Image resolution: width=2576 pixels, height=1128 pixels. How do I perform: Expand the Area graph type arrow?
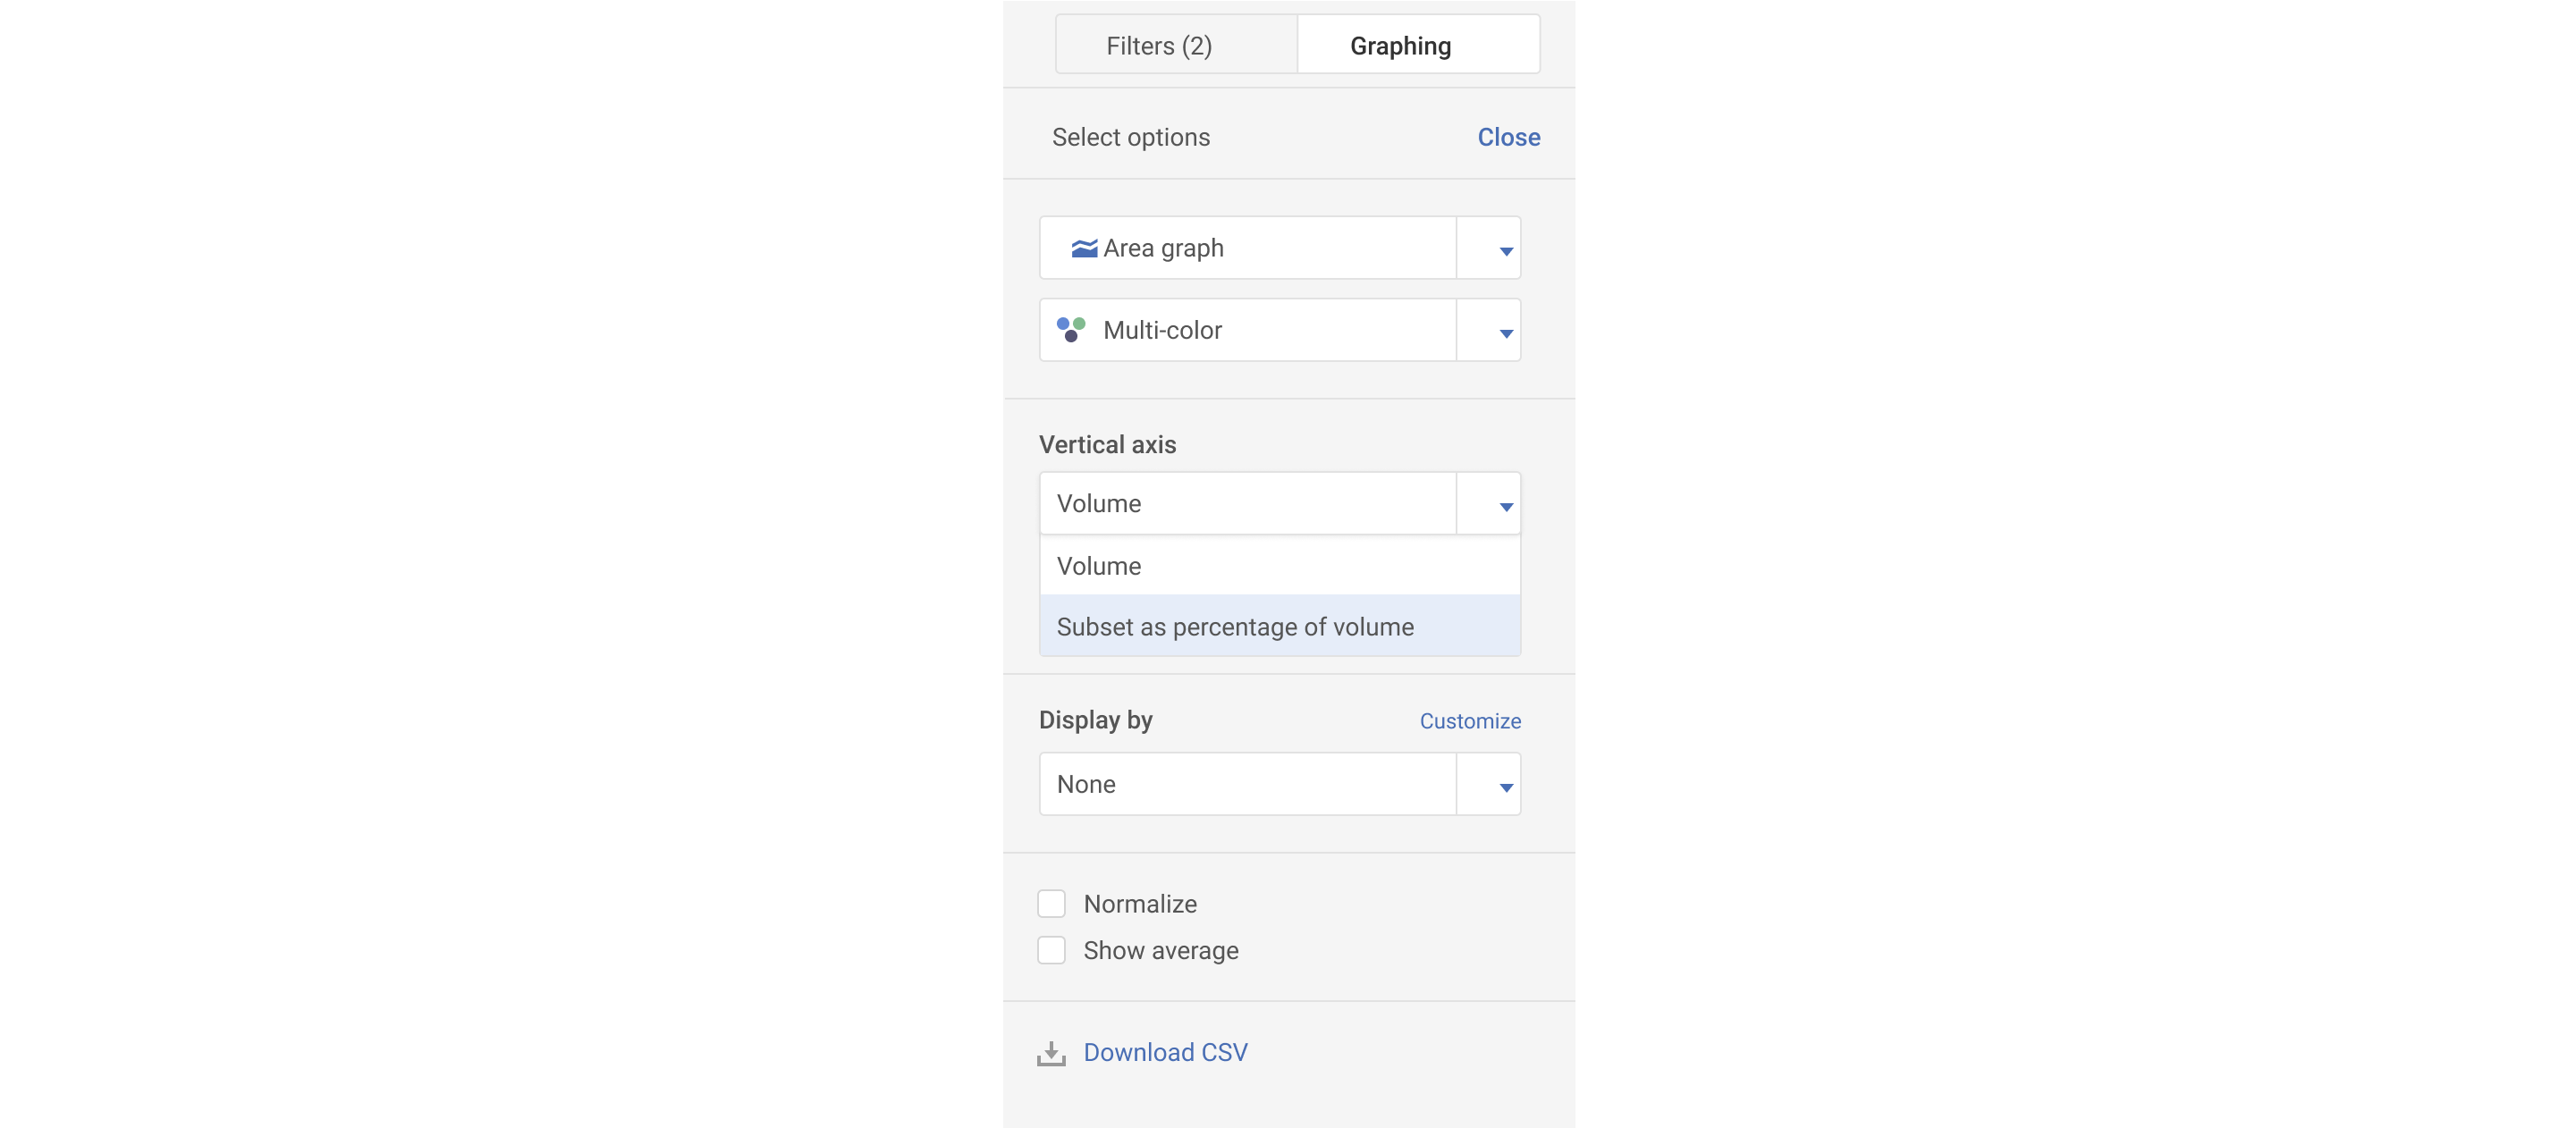pos(1505,249)
